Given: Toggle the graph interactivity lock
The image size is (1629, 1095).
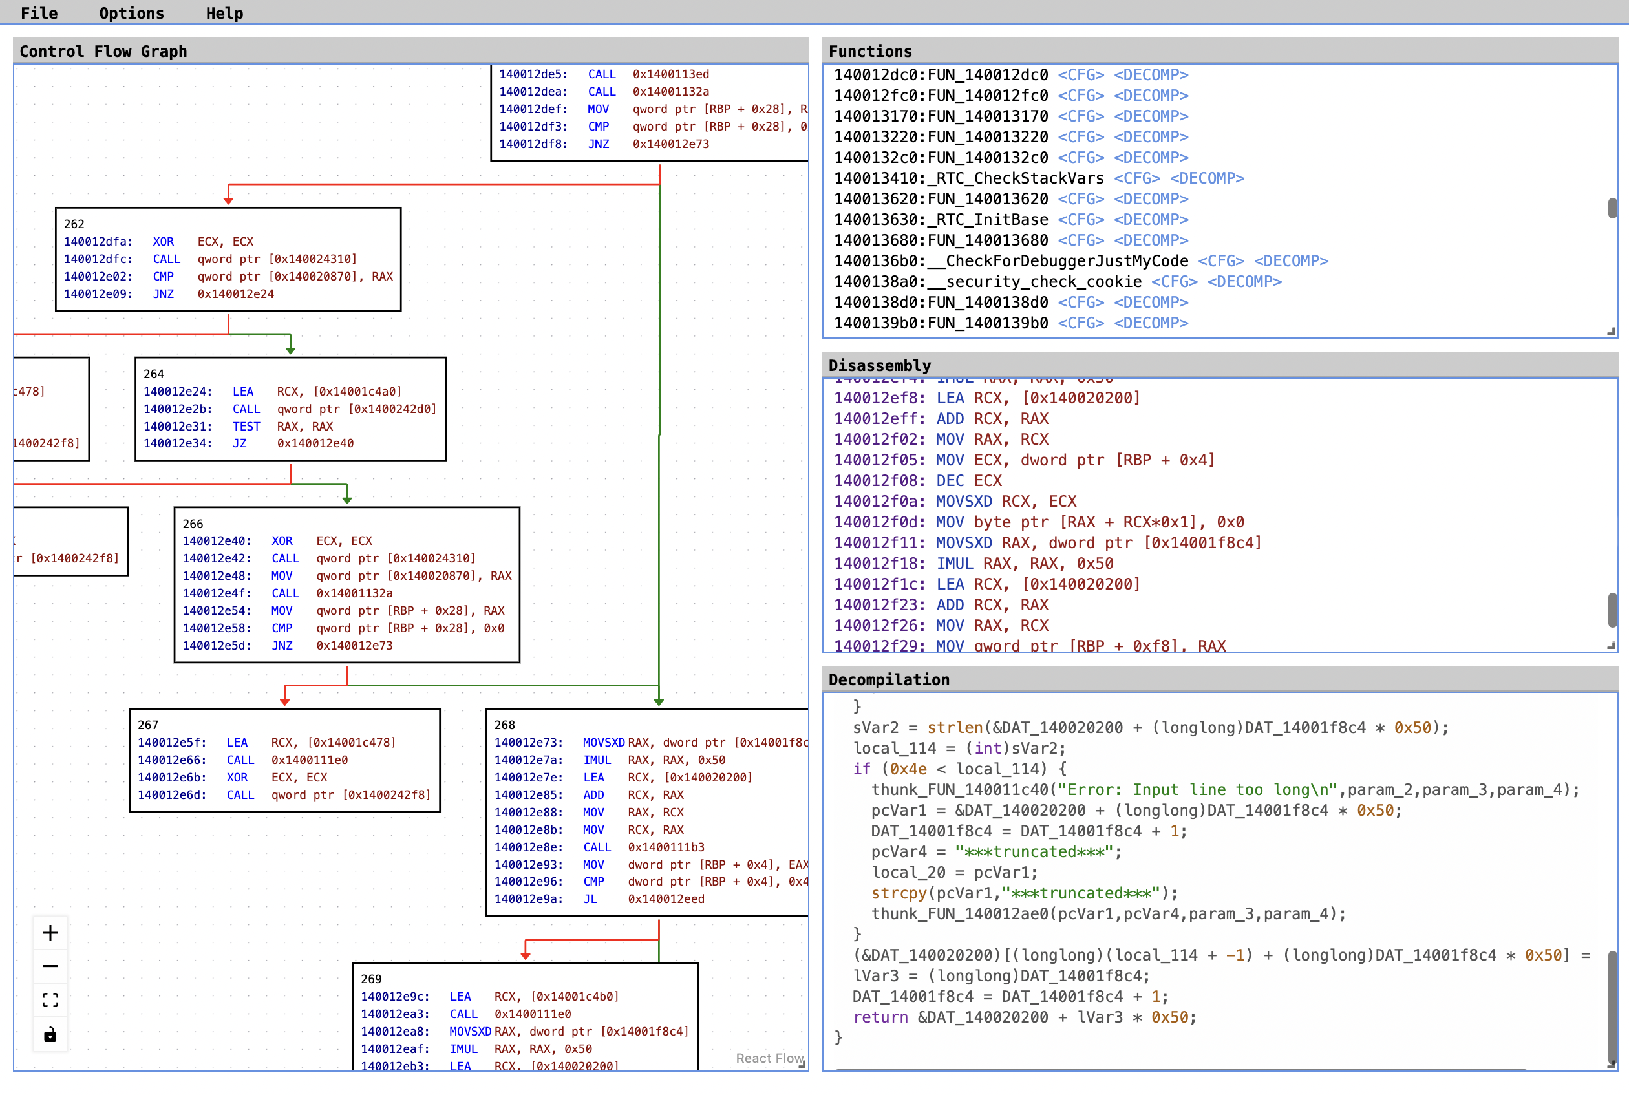Looking at the screenshot, I should click(x=50, y=1035).
